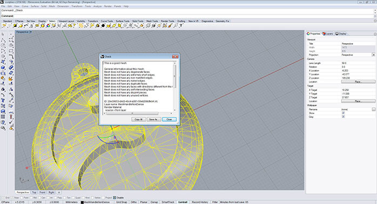Open the Millimeters units box in status bar
Image resolution: width=377 pixels, height=204 pixels.
[72, 202]
